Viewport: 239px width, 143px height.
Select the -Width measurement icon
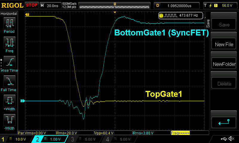point(9,120)
